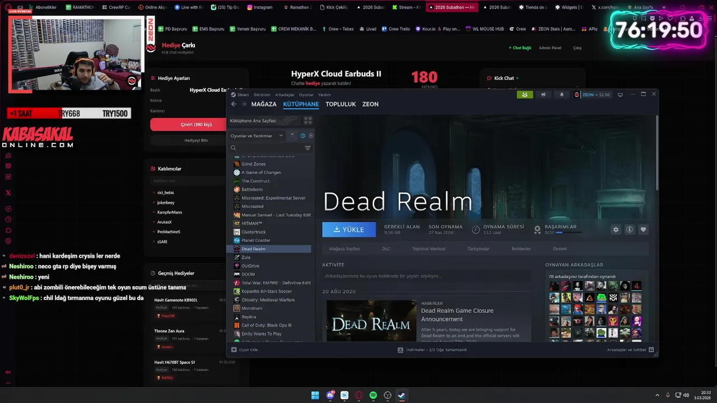The width and height of the screenshot is (717, 403).
Task: Click Çevir (180 kişi) red button
Action: 196,124
